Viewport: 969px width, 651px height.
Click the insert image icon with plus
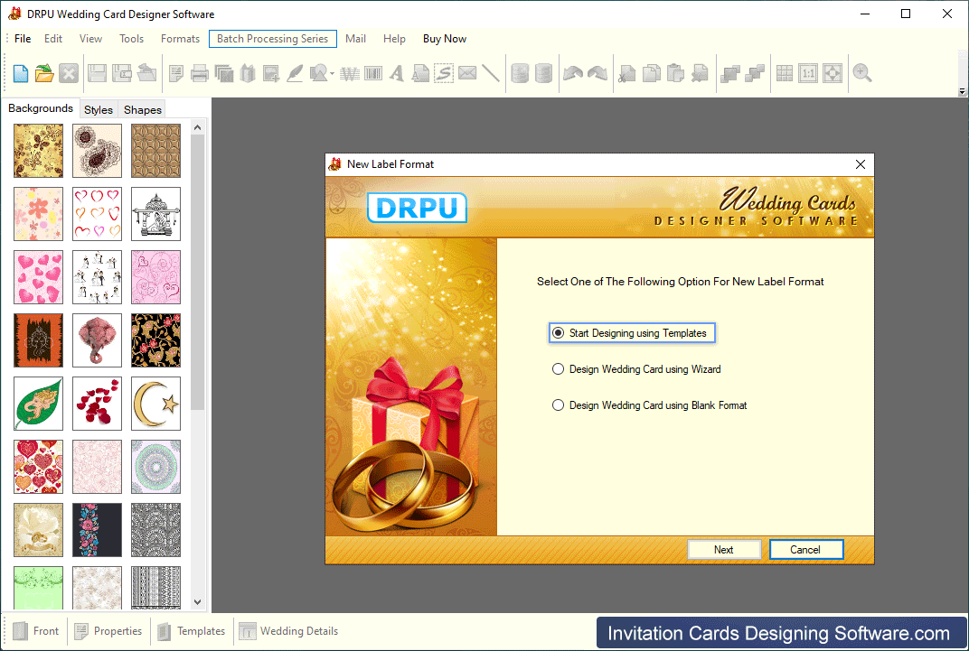pyautogui.click(x=271, y=73)
